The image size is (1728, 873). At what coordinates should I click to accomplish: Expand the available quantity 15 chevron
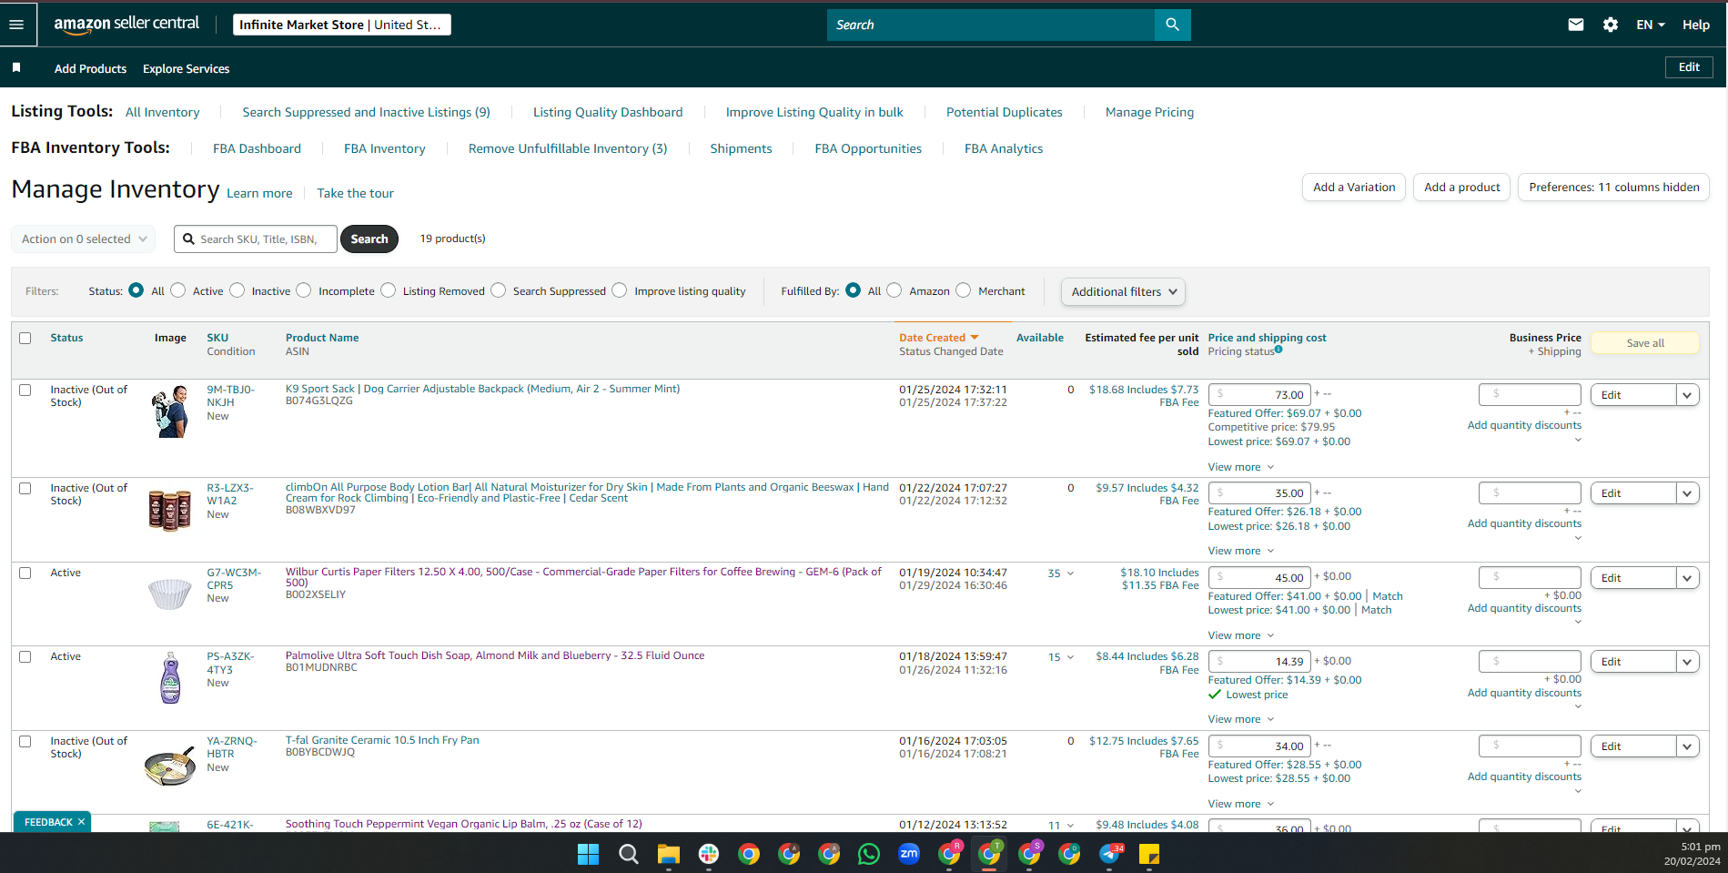(x=1070, y=657)
